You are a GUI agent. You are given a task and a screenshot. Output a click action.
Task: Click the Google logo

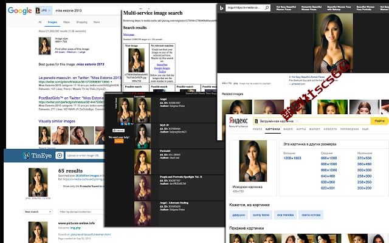(20, 10)
